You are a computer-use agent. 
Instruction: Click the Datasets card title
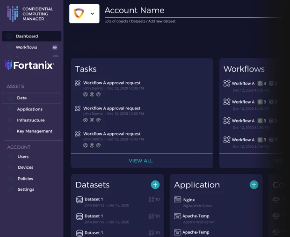pos(93,185)
